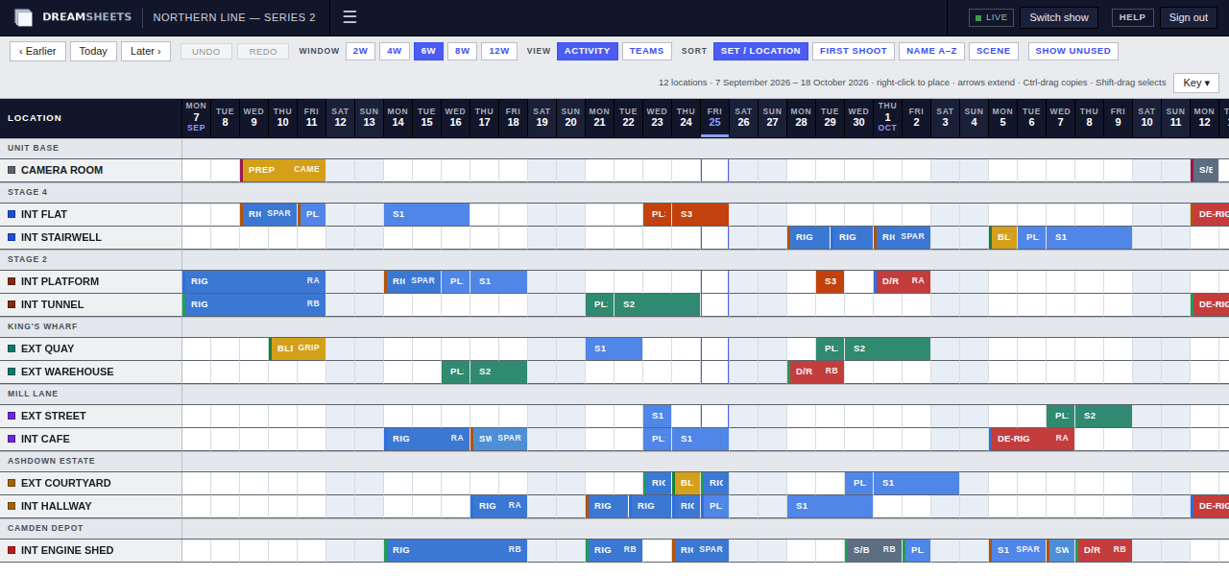This screenshot has width=1229, height=576.
Task: Click the INT PLATFORM brown color square
Action: click(12, 281)
